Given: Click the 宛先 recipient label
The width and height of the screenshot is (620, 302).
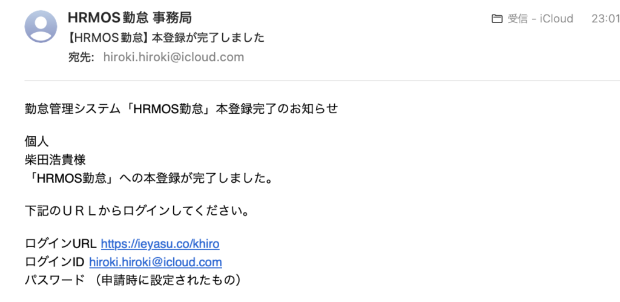Looking at the screenshot, I should 82,57.
